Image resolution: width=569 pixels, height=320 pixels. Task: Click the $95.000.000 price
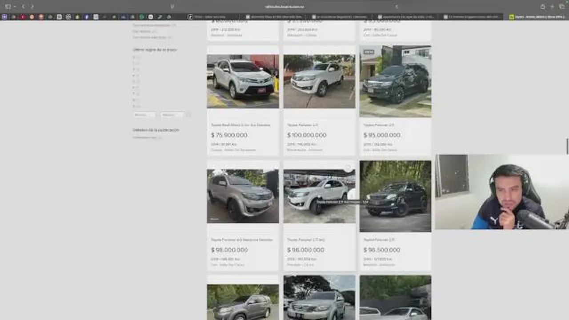382,135
